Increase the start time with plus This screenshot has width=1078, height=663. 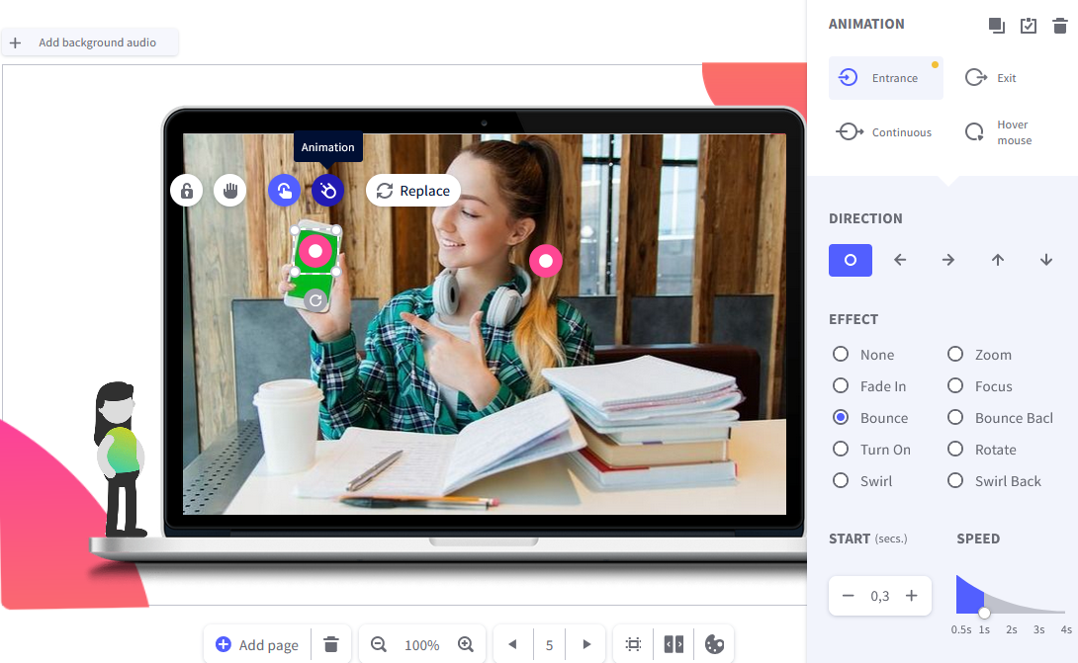(912, 596)
